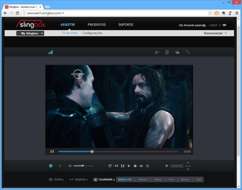This screenshot has height=190, width=242.
Task: Mute audio with the speaker icon
Action: [70, 166]
